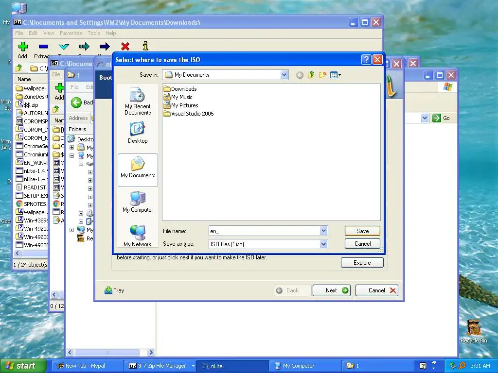Click nLite's Cancel button
The width and height of the screenshot is (498, 373).
click(x=377, y=290)
